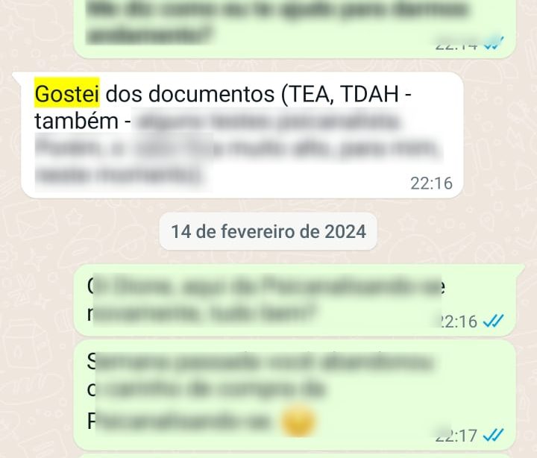The width and height of the screenshot is (537, 458).
Task: Tap the topmost partially visible green bubble
Action: click(295, 28)
